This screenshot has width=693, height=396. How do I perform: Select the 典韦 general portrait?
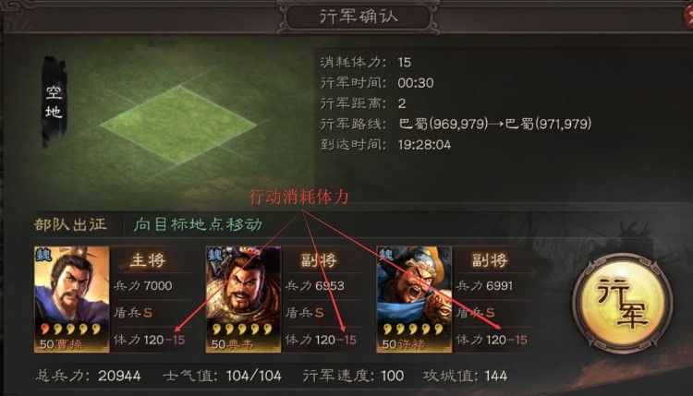[243, 299]
